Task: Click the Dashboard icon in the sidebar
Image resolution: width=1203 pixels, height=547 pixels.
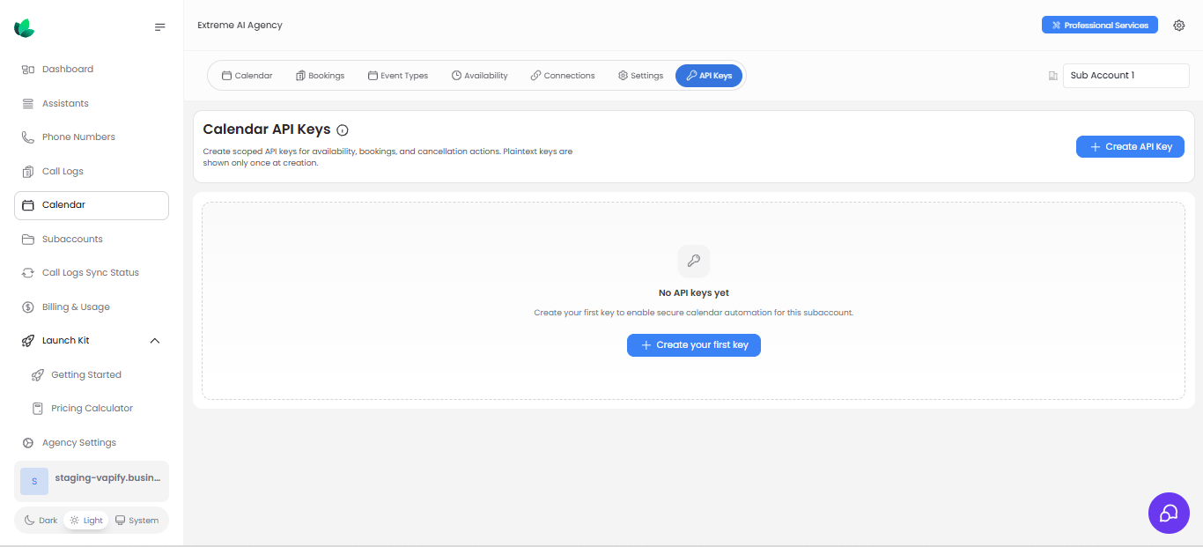Action: click(28, 70)
